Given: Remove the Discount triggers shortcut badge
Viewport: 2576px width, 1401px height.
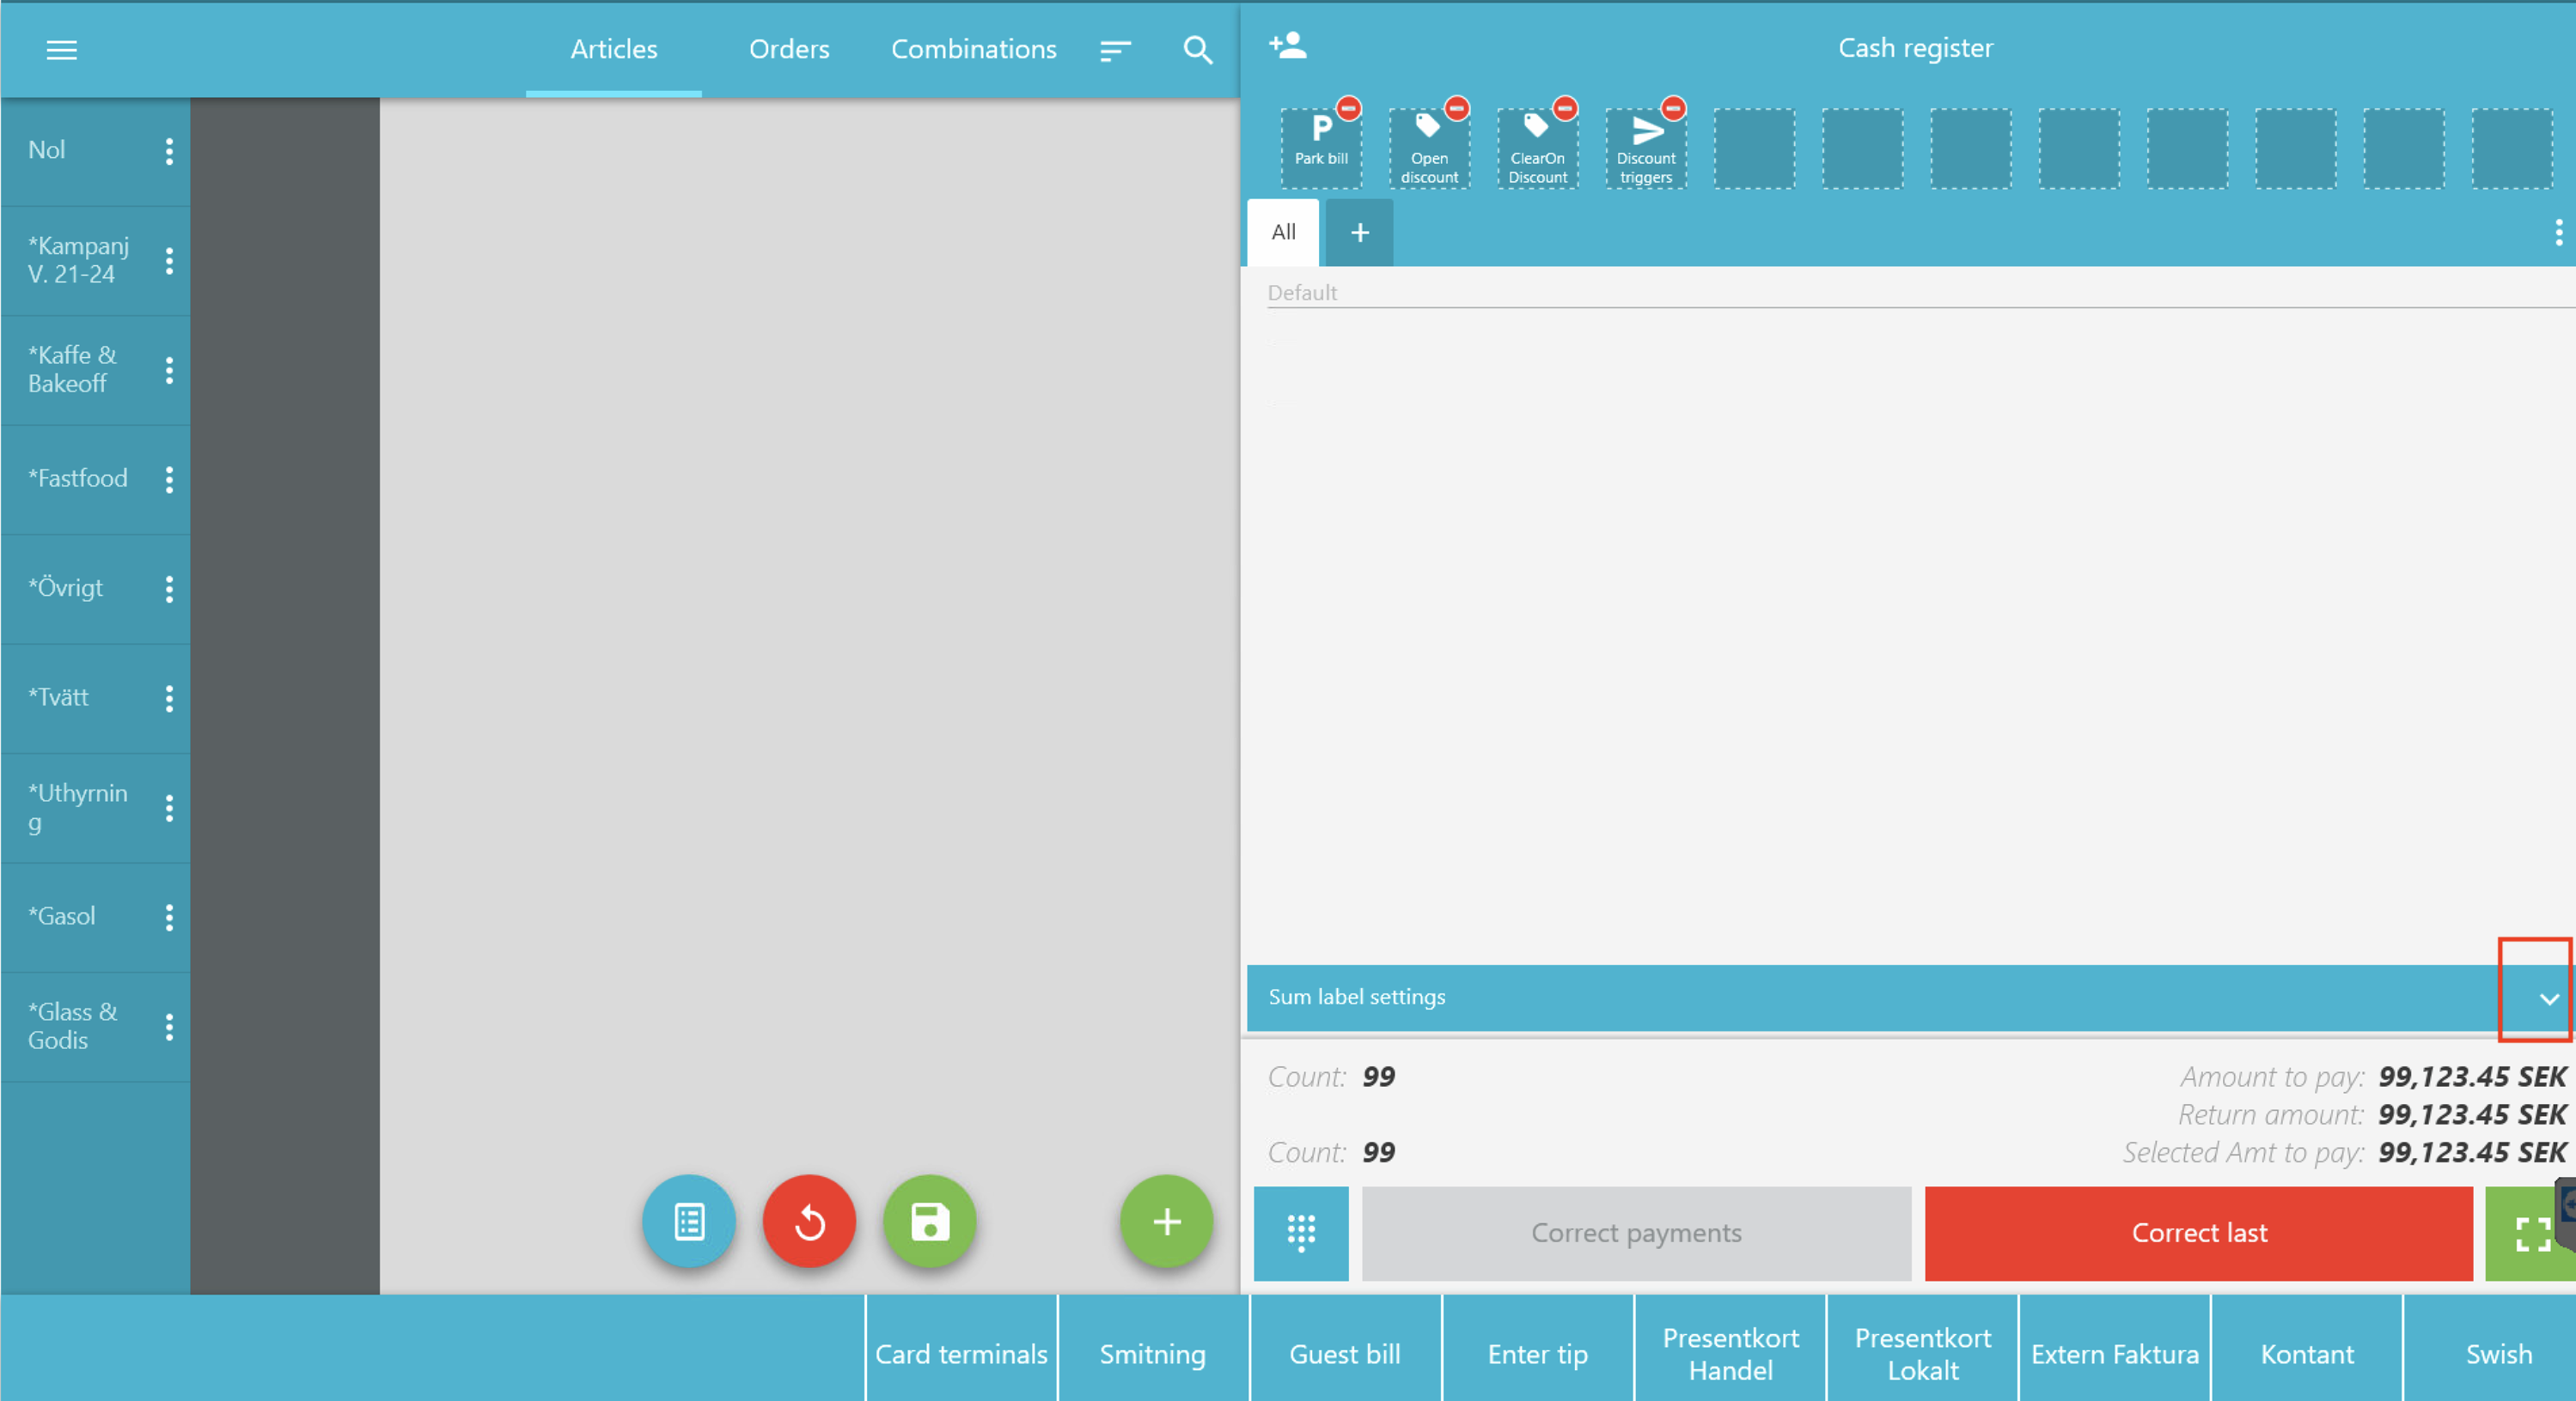Looking at the screenshot, I should [1673, 108].
